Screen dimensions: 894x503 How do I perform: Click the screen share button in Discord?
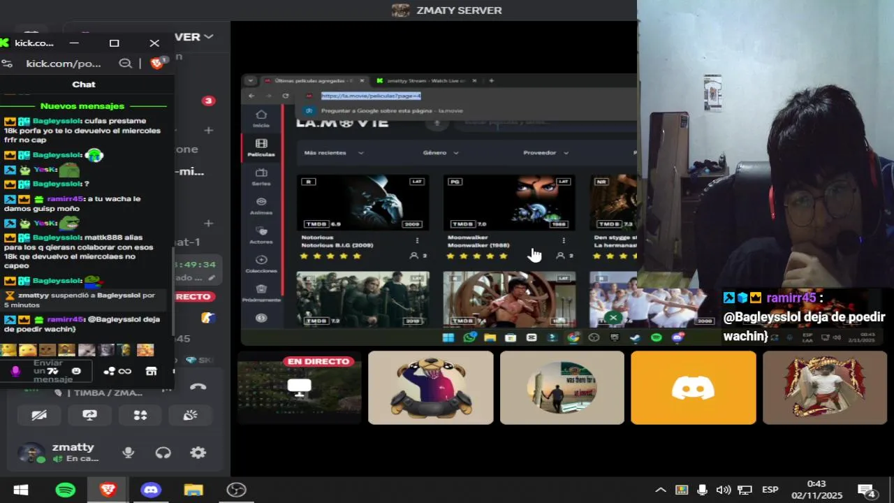tap(89, 415)
